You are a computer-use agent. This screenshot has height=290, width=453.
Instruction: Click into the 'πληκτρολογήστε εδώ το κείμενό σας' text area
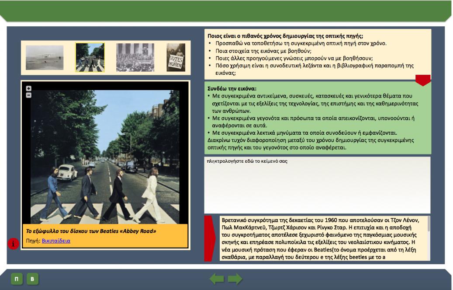(x=317, y=185)
